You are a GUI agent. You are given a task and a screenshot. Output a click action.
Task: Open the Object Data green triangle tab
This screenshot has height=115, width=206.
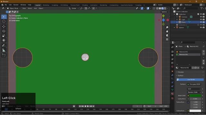pos(173,90)
